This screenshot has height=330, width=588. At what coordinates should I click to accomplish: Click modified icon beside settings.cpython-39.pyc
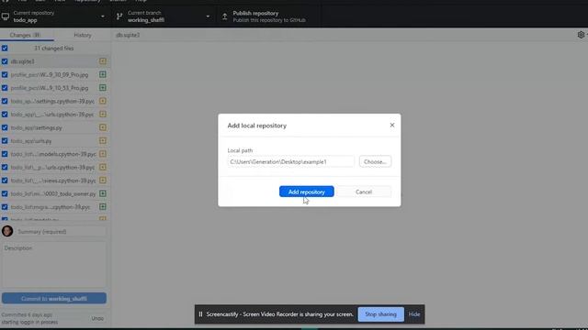pyautogui.click(x=102, y=101)
